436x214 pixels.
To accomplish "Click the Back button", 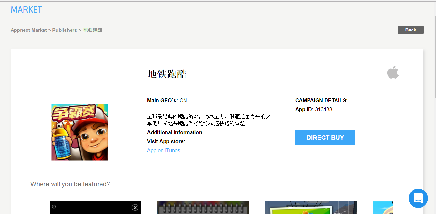I will [x=411, y=30].
